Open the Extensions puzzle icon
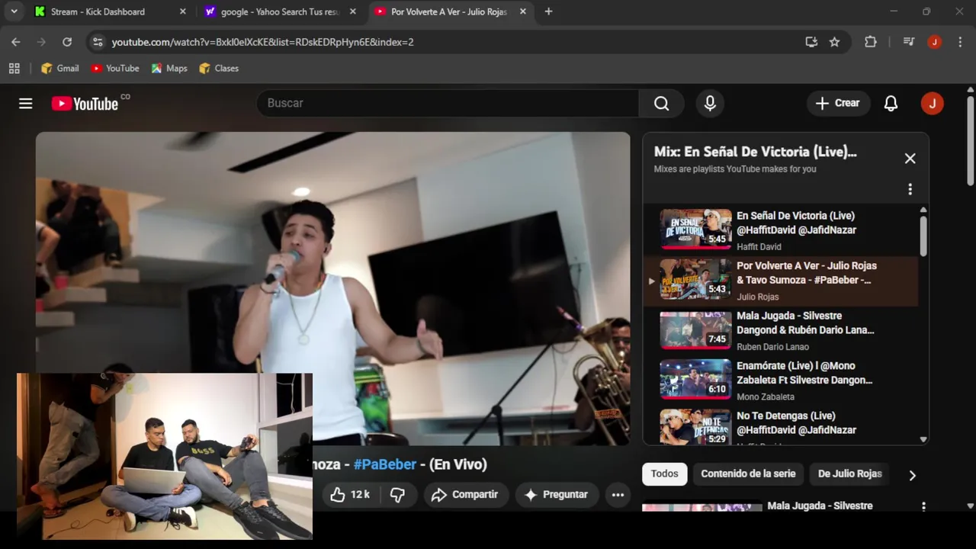The height and width of the screenshot is (549, 976). tap(871, 42)
